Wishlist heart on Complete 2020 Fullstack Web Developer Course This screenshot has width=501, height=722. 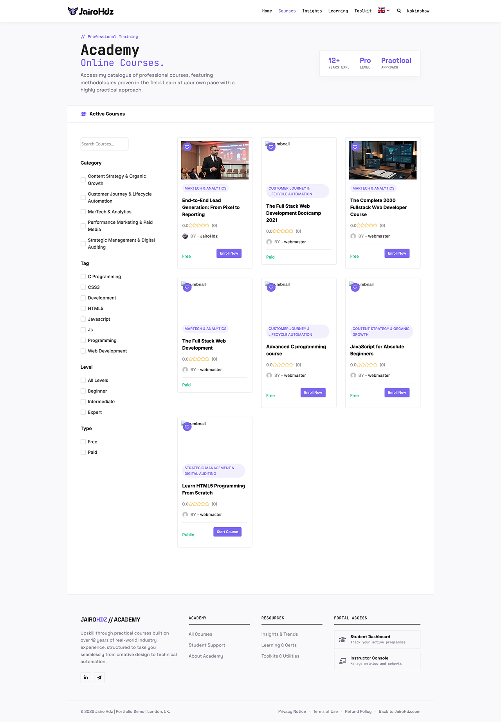[x=355, y=147]
